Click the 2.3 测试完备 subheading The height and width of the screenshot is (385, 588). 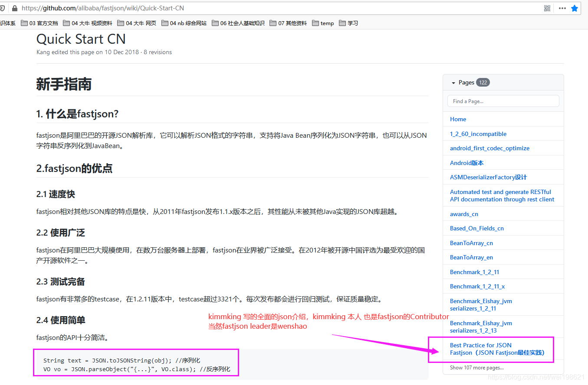tap(60, 281)
